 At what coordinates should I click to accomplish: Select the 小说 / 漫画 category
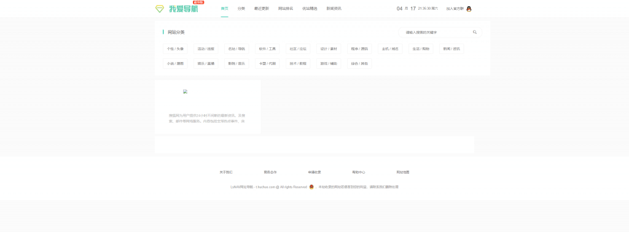click(x=175, y=64)
